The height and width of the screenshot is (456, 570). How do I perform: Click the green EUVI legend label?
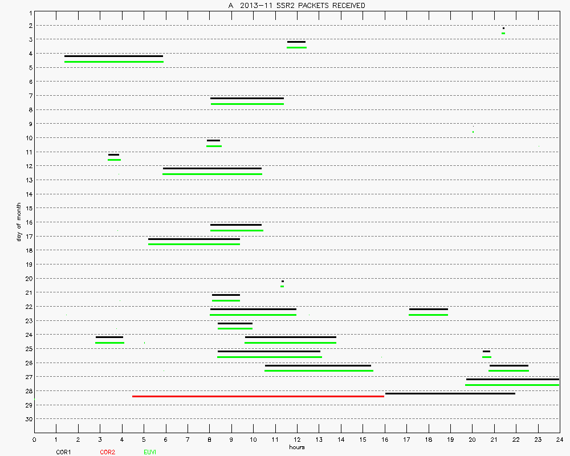point(150,452)
